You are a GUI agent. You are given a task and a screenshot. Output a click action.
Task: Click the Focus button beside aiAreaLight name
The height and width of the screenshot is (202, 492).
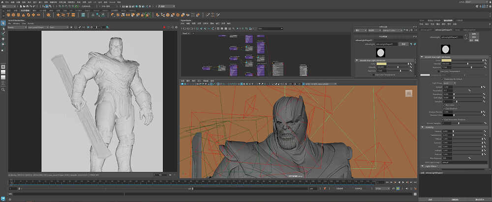(473, 34)
